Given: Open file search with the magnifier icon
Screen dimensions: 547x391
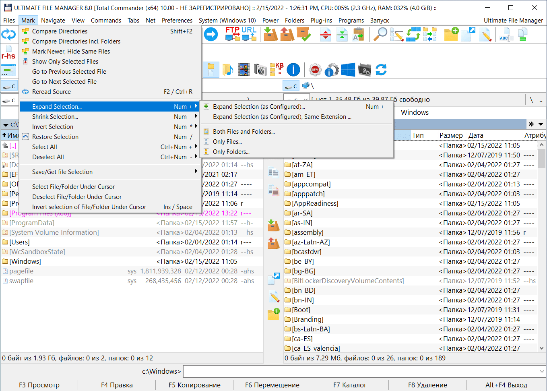Looking at the screenshot, I should [x=380, y=35].
